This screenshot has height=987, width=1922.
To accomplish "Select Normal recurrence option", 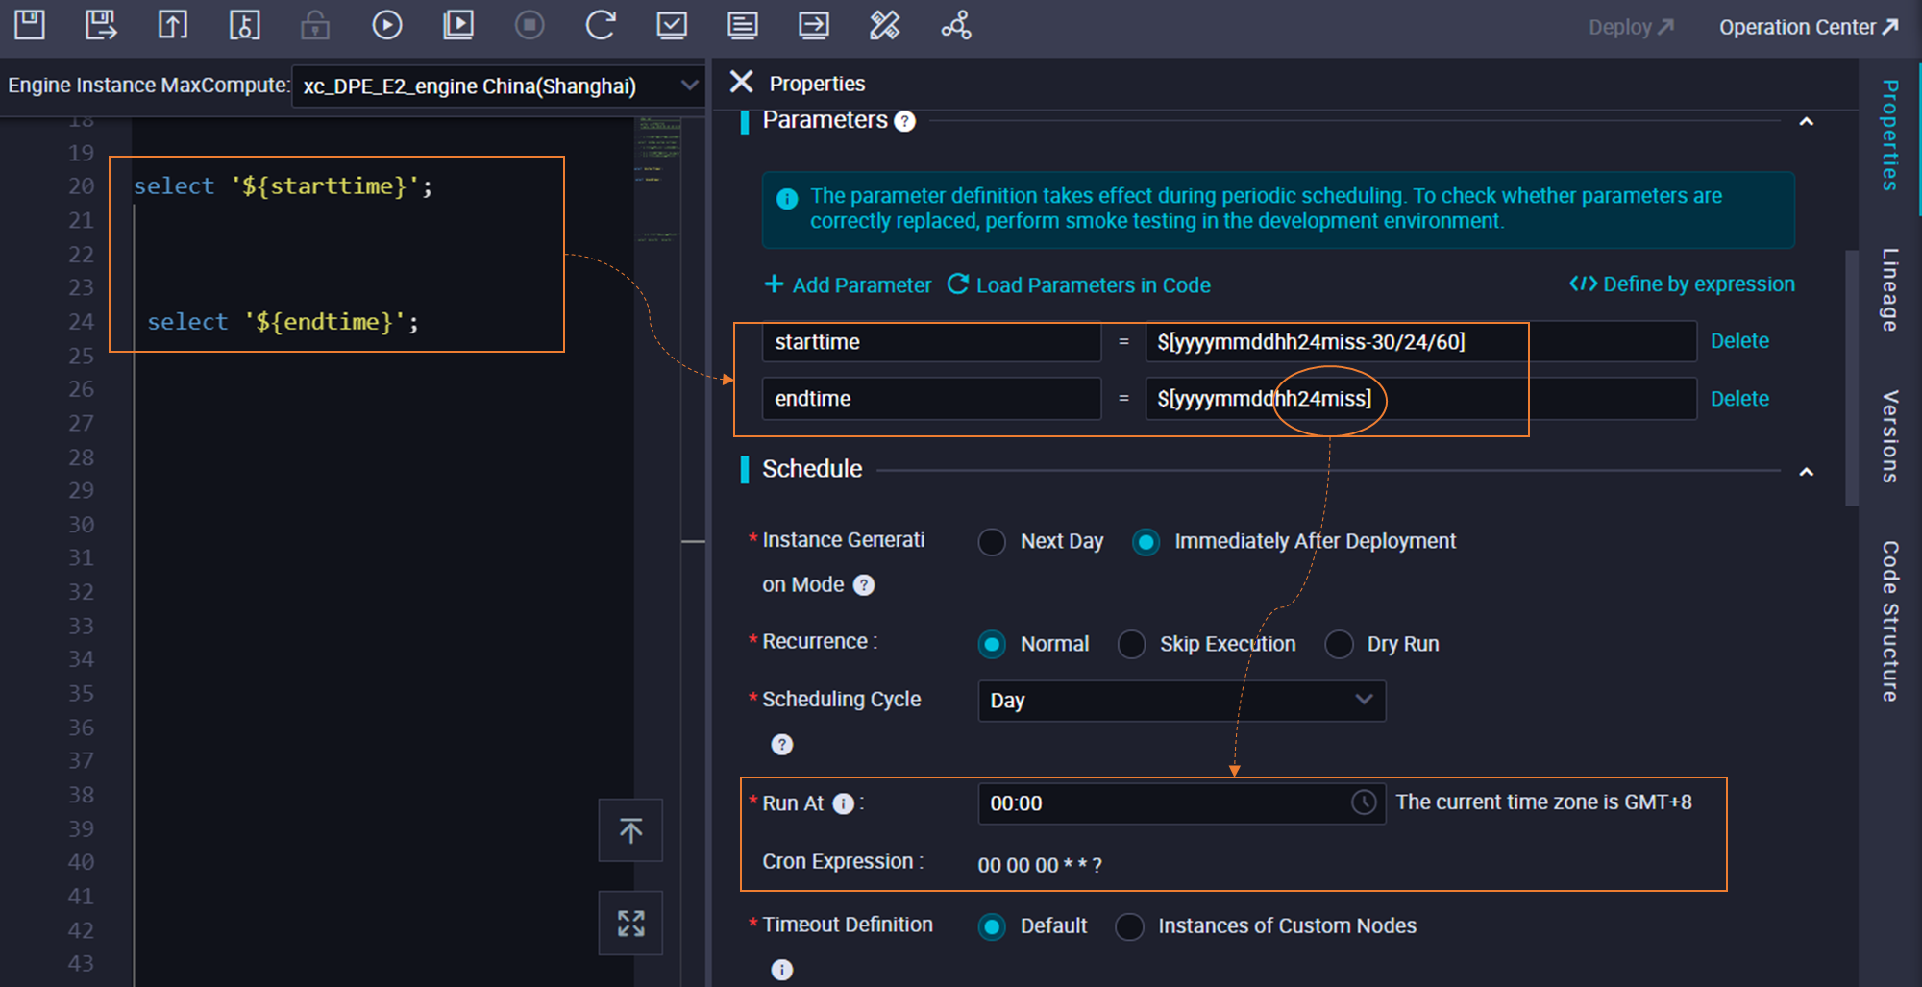I will pos(992,644).
